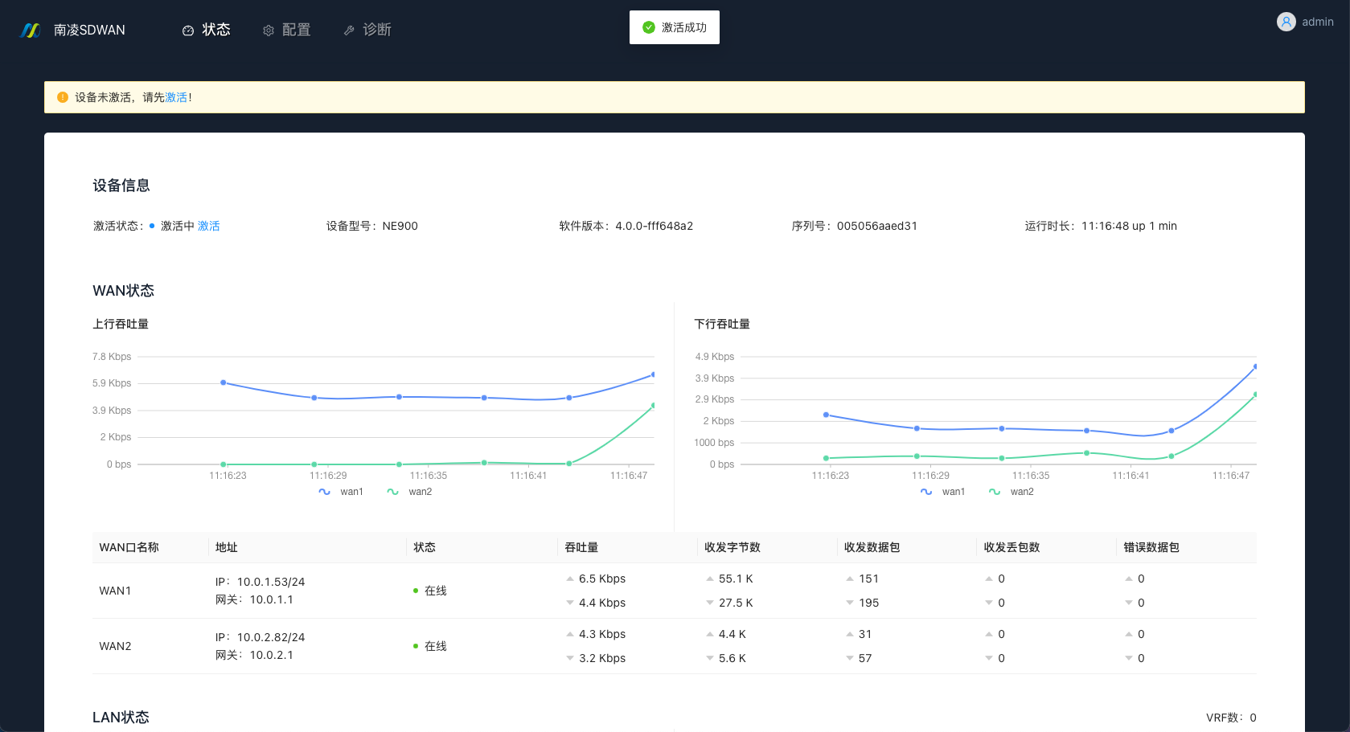Image resolution: width=1350 pixels, height=732 pixels.
Task: Toggle wan1 legend in 下行吞吐量 chart
Action: 943,492
